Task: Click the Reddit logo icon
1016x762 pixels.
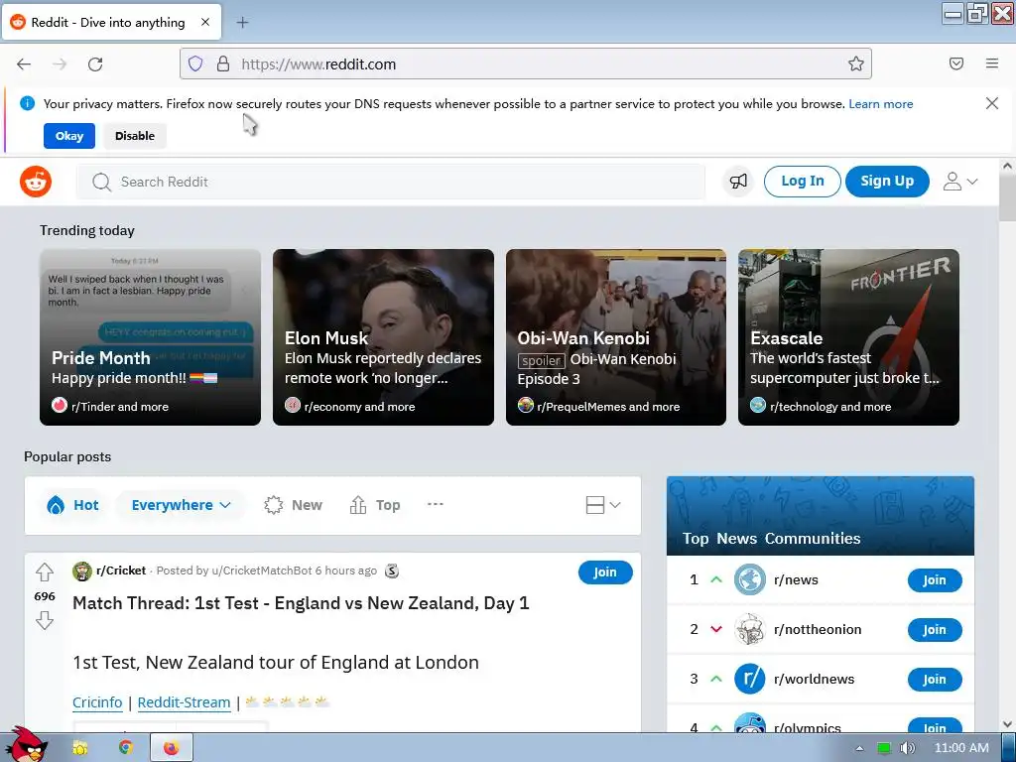Action: click(x=36, y=182)
